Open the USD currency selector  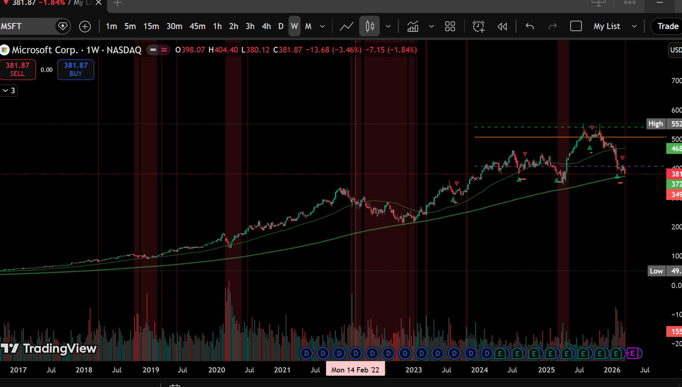pos(675,51)
